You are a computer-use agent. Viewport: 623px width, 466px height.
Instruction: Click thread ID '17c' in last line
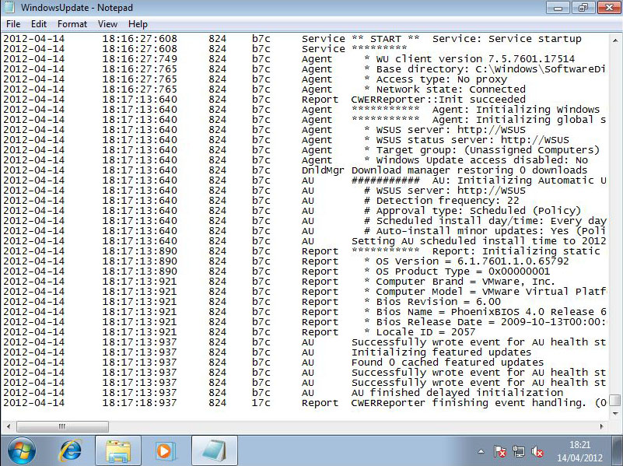point(261,403)
